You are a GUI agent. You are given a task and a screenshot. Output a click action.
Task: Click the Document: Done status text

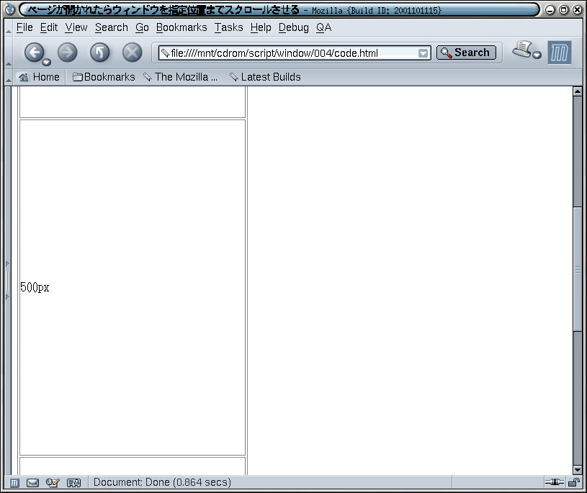click(x=162, y=482)
